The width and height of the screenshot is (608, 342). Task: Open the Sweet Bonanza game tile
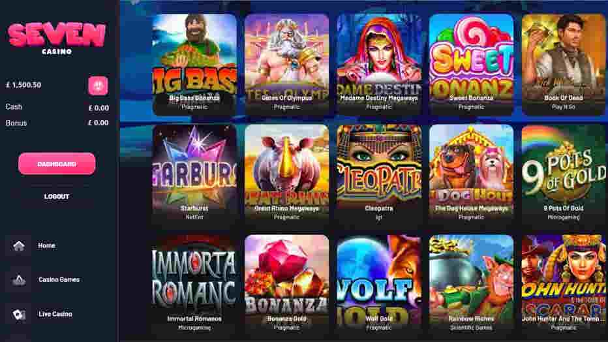pyautogui.click(x=471, y=65)
